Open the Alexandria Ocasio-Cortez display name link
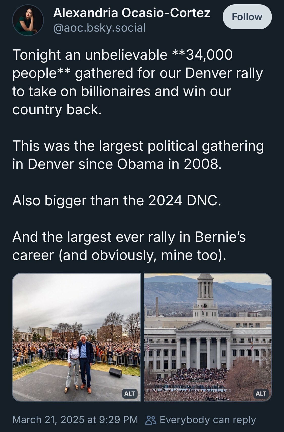This screenshot has height=432, width=284. (132, 13)
